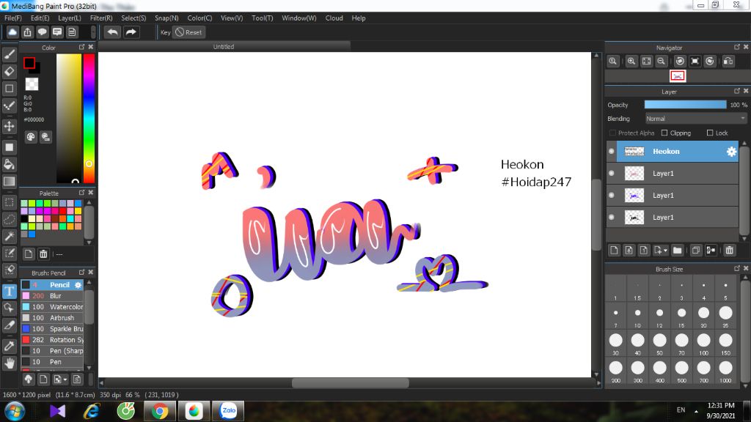Click the Navigator flip view icon
Screen dimensions: 751x422
[728, 62]
